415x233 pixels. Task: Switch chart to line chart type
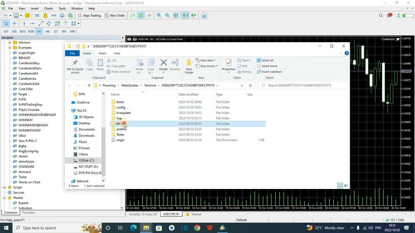pyautogui.click(x=149, y=16)
